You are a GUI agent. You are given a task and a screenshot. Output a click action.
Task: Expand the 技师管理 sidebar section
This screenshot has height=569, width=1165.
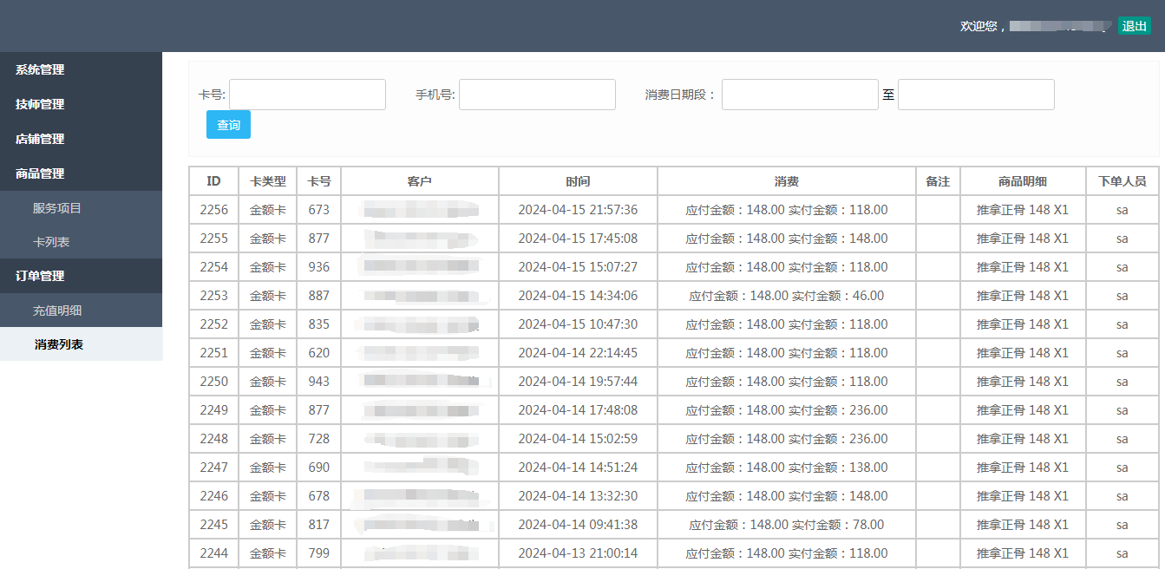[x=40, y=104]
